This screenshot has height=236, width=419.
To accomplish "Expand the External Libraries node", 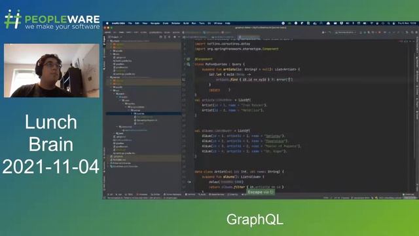I will [x=108, y=163].
